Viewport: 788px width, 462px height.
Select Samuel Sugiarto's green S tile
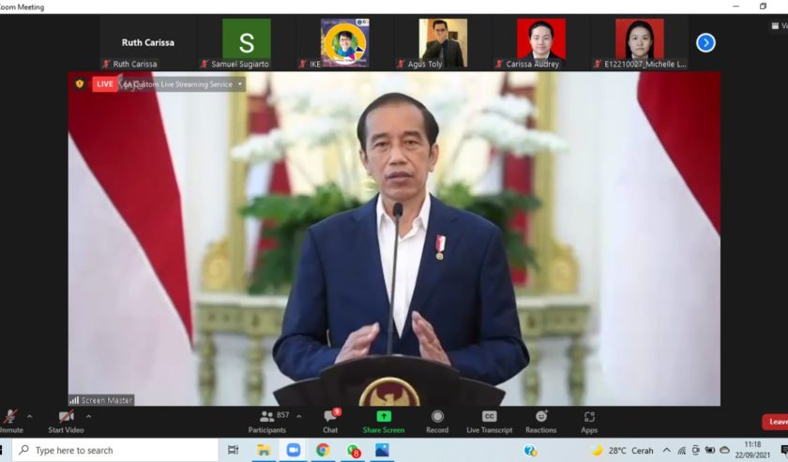[246, 43]
